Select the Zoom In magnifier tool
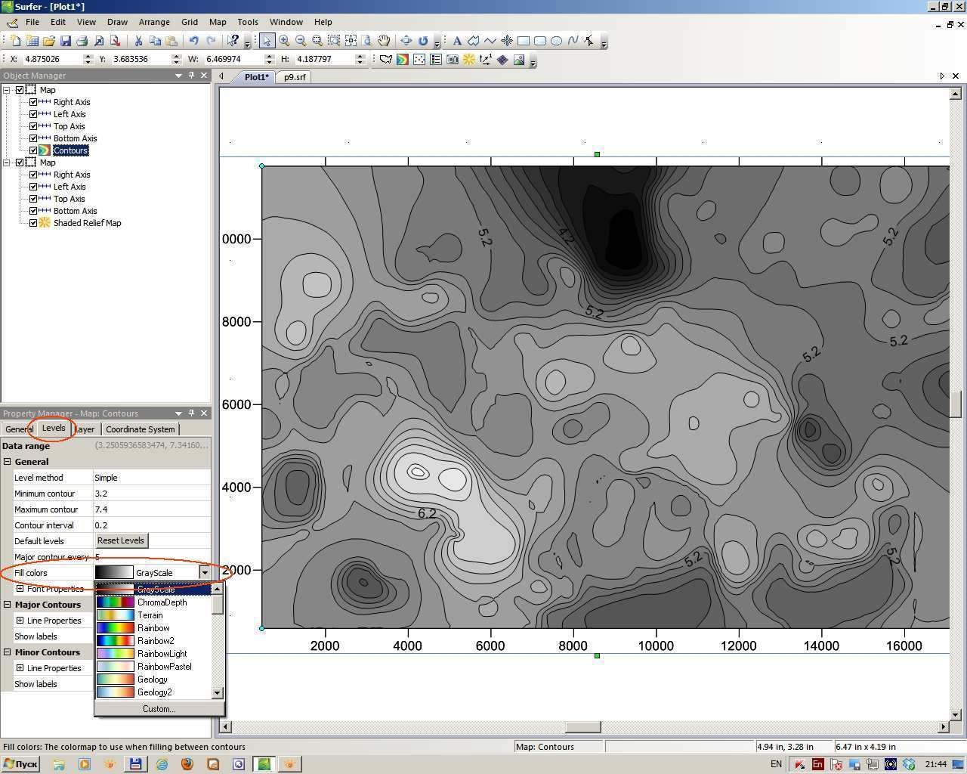The width and height of the screenshot is (967, 774). point(284,41)
